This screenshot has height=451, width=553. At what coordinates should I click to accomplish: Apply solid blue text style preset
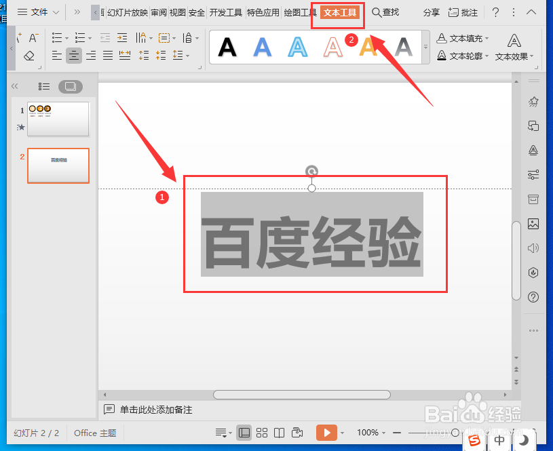(263, 47)
